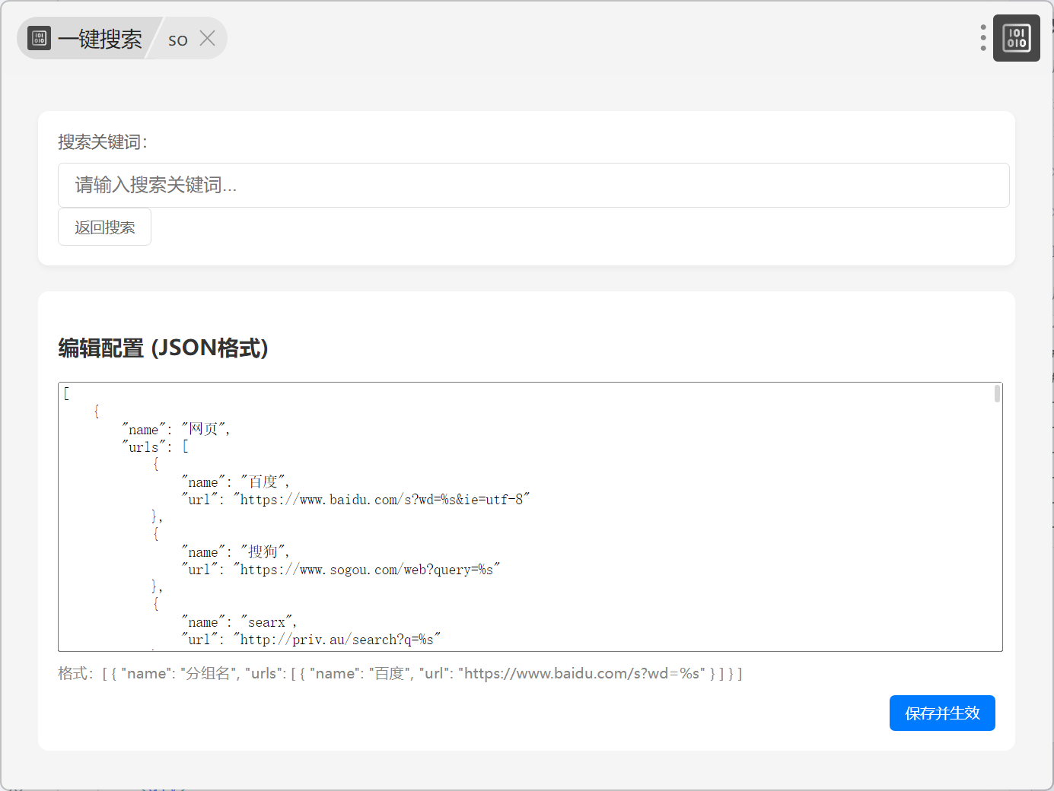Screen dimensions: 1054x791
Task: Open the three-dot more options menu
Action: coord(983,38)
